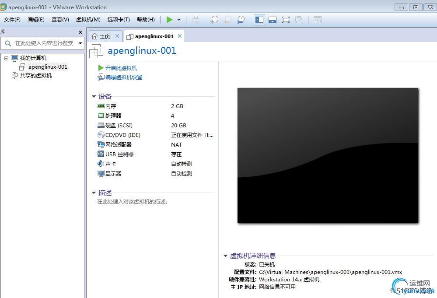Click the 2 GB memory value

tap(177, 106)
